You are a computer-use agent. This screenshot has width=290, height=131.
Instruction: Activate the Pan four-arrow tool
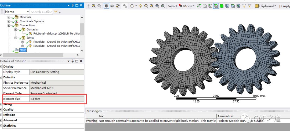pos(140,6)
